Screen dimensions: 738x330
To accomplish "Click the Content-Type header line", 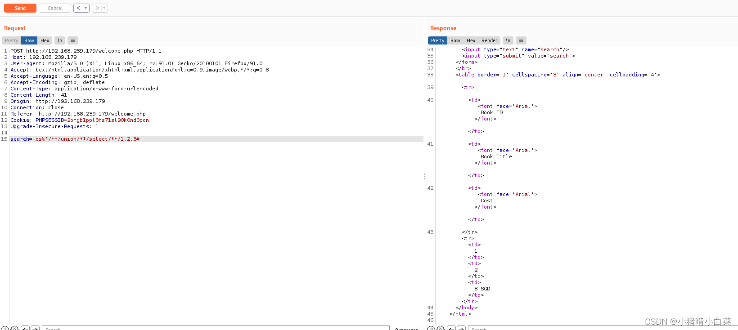I will click(x=85, y=89).
